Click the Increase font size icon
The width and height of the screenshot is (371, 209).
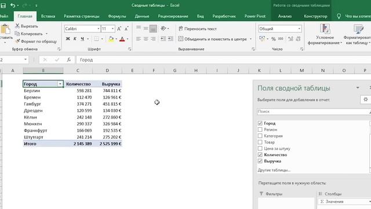pyautogui.click(x=119, y=28)
